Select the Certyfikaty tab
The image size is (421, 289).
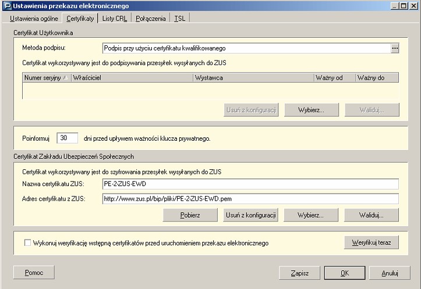(x=80, y=18)
